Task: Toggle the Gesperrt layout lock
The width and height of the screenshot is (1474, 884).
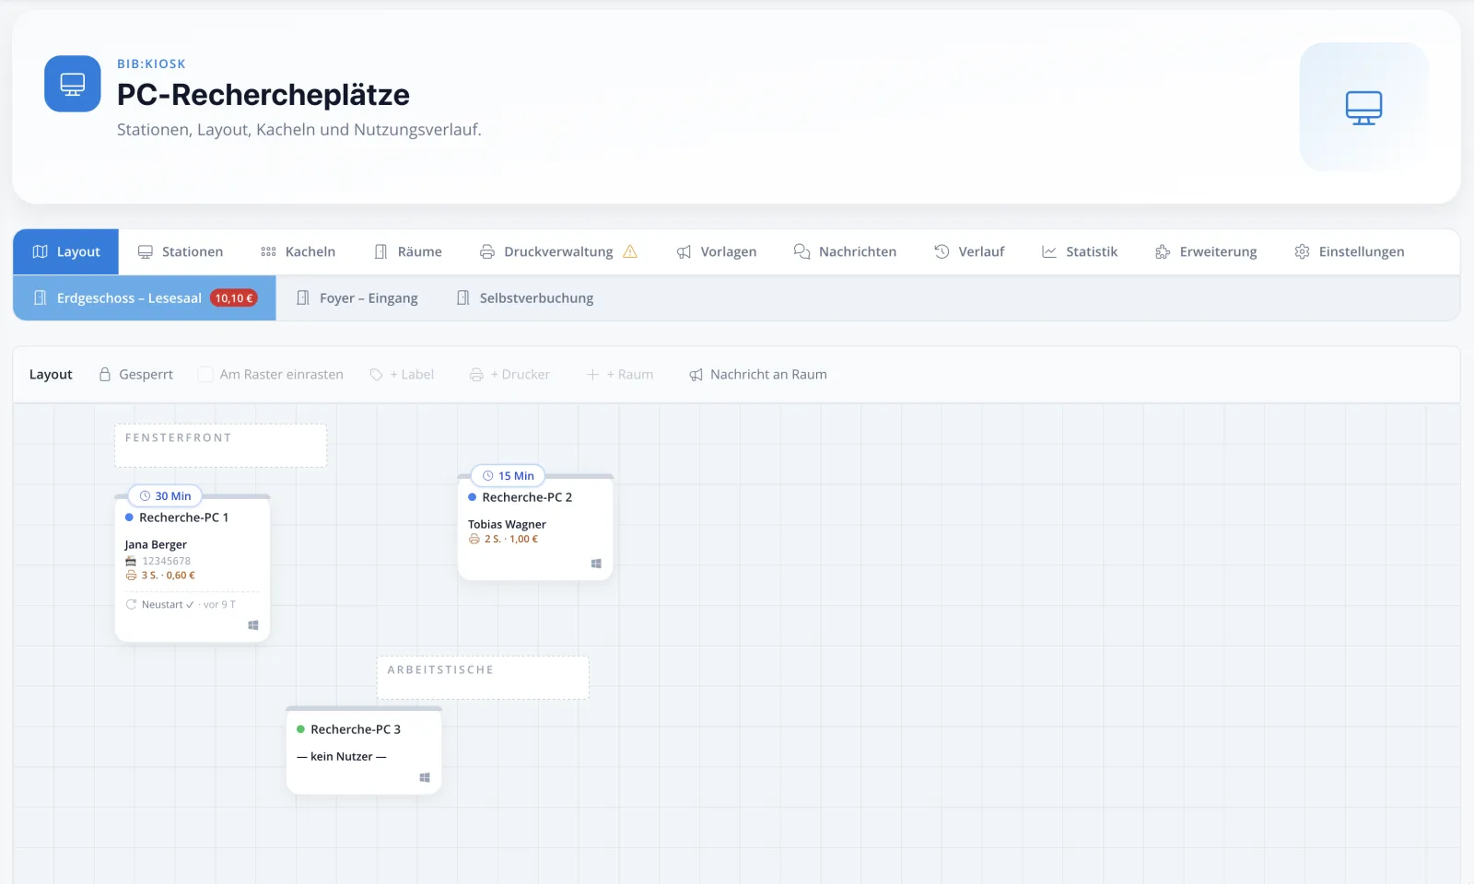Action: (x=136, y=375)
